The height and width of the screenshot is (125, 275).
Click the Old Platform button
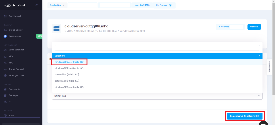pos(164,5)
